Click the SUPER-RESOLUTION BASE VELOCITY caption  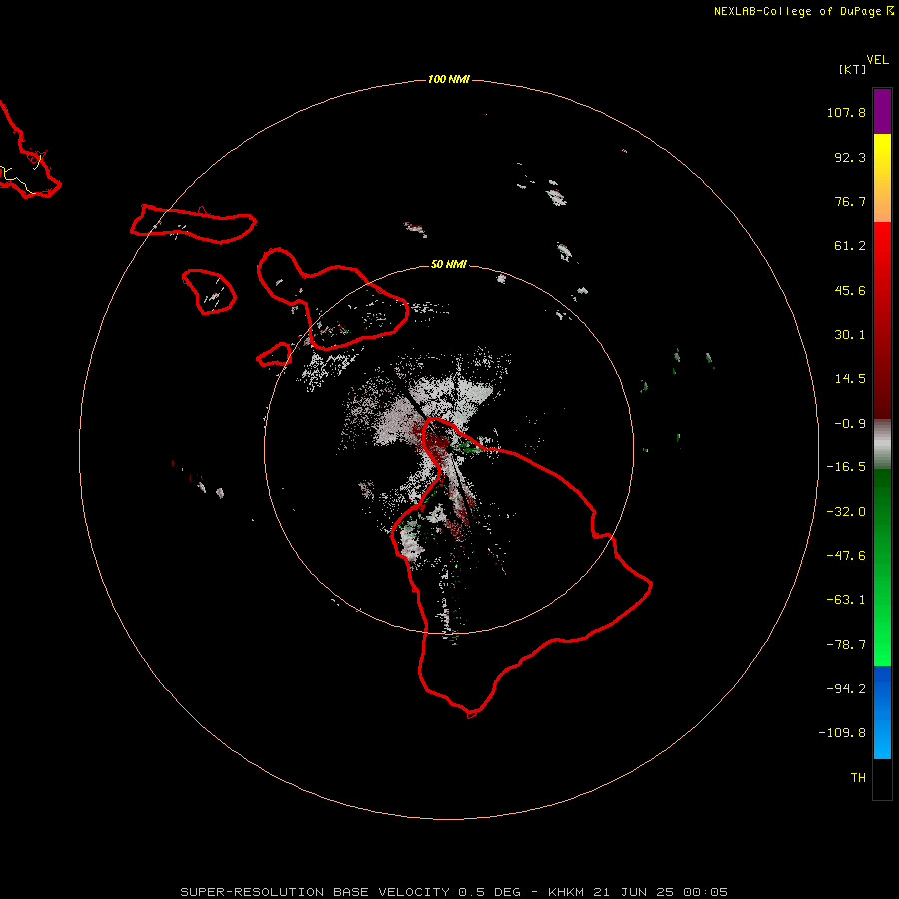tap(453, 892)
